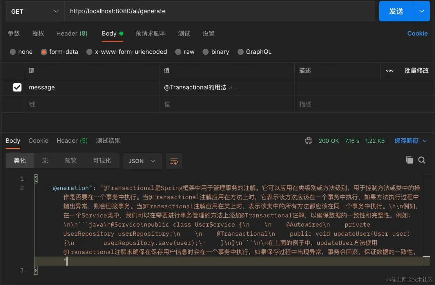Open the request Header (8) tab

coord(72,33)
